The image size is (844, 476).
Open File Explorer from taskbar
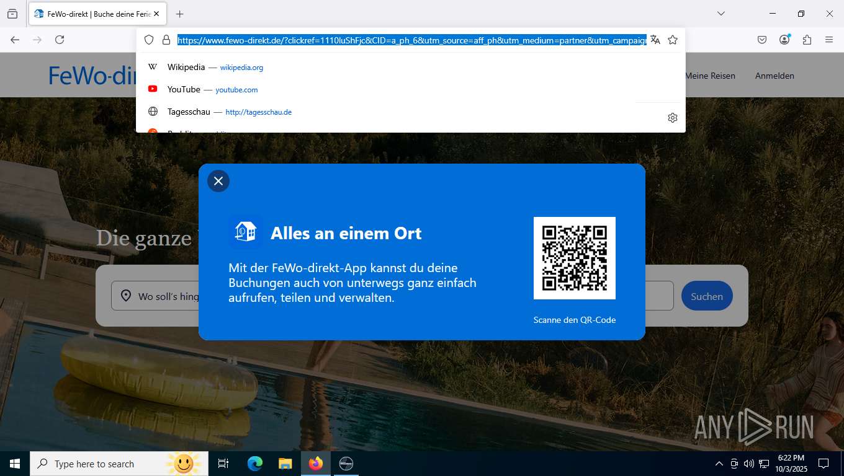coord(285,464)
